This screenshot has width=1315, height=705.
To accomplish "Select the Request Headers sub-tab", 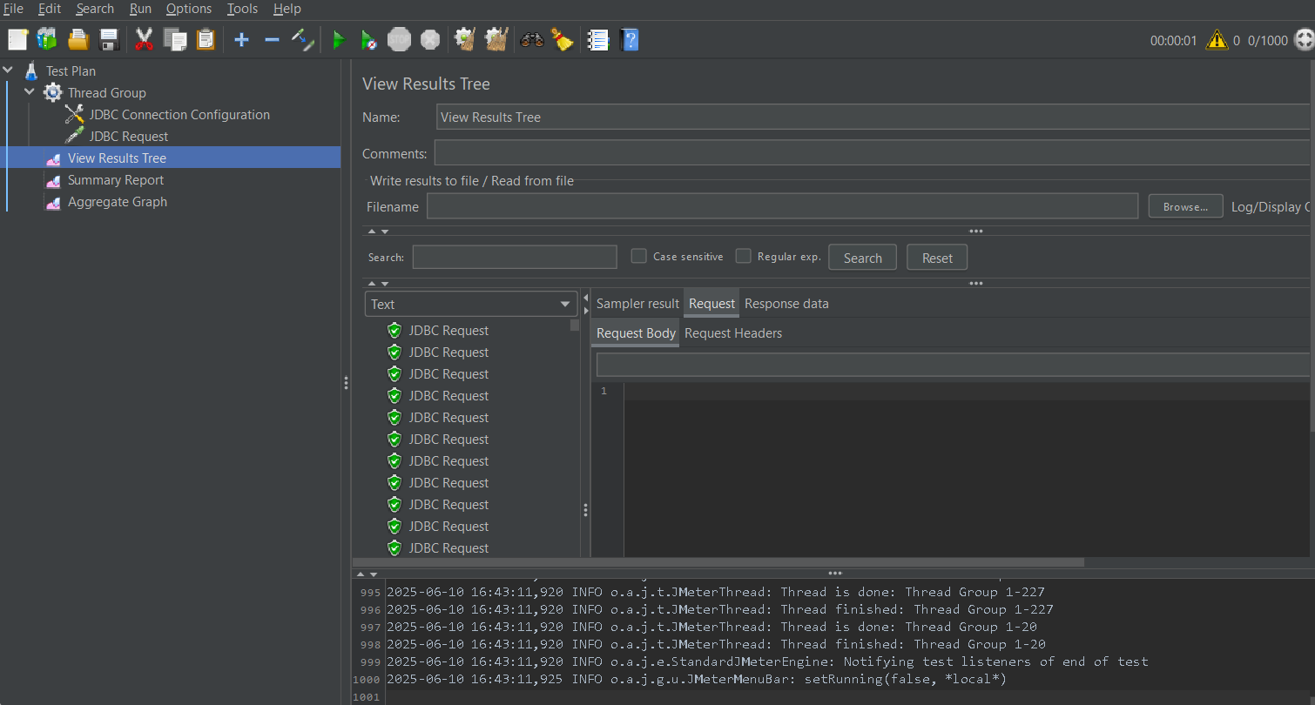I will pyautogui.click(x=733, y=333).
